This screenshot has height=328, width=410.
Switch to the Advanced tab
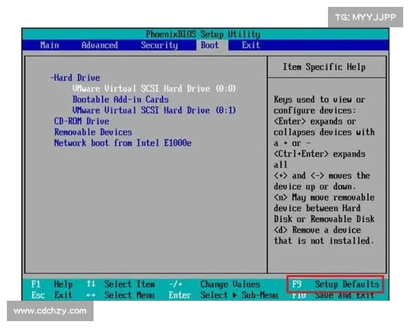pyautogui.click(x=100, y=45)
